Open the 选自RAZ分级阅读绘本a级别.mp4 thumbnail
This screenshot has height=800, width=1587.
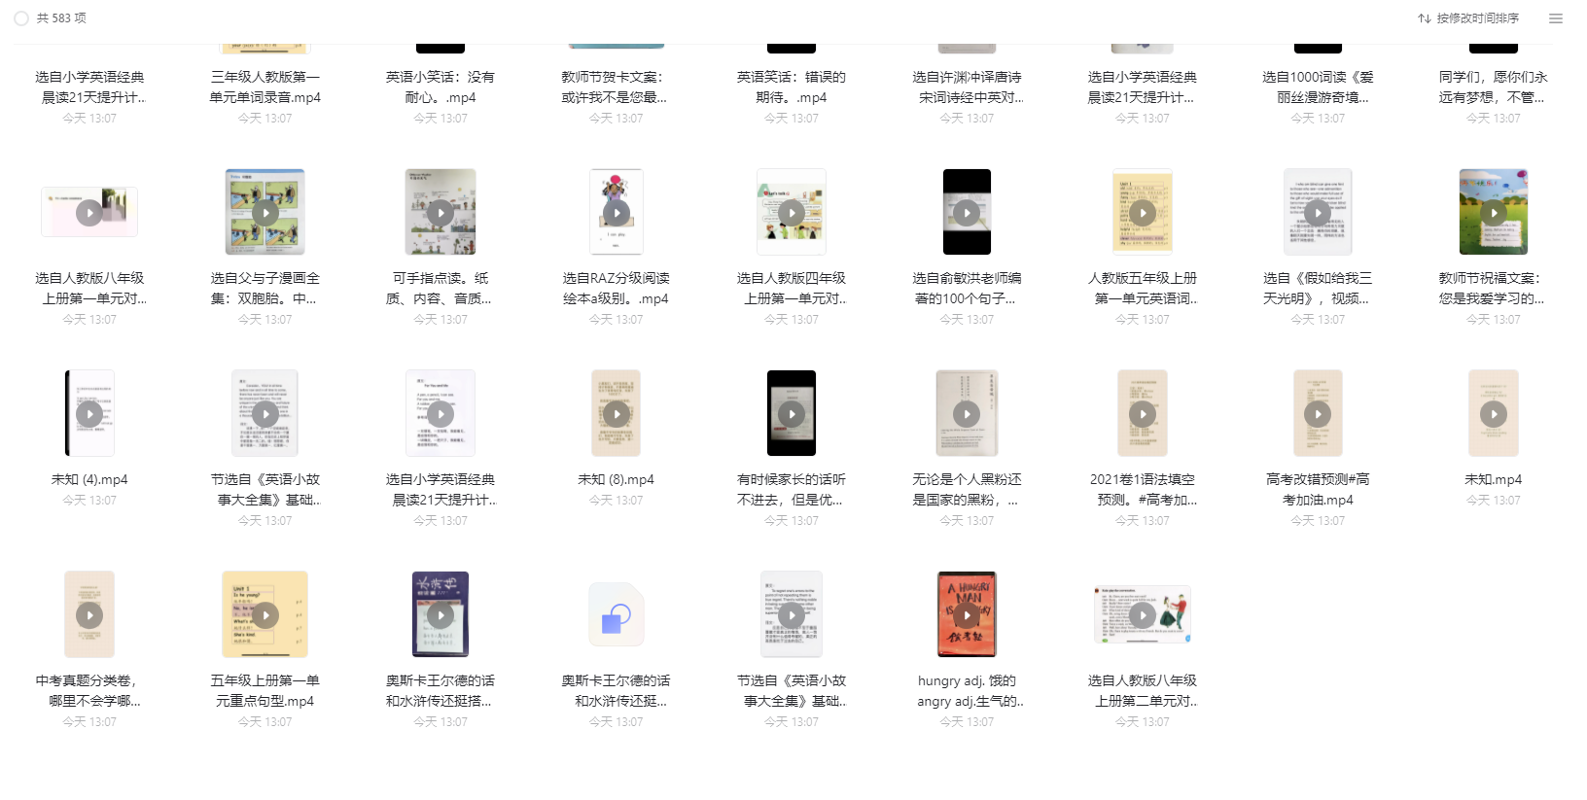pos(617,212)
